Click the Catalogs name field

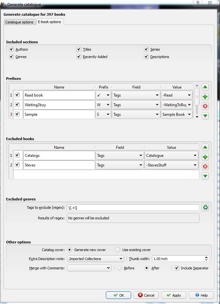[59, 156]
